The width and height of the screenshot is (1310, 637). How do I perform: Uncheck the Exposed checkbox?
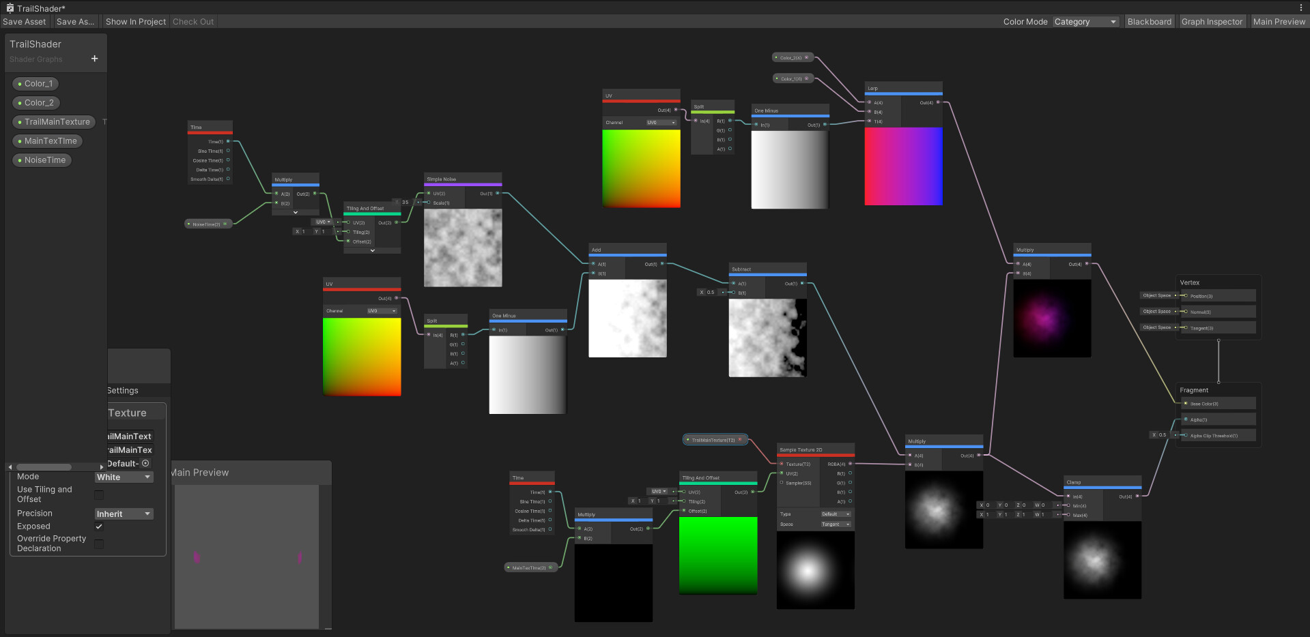tap(99, 526)
